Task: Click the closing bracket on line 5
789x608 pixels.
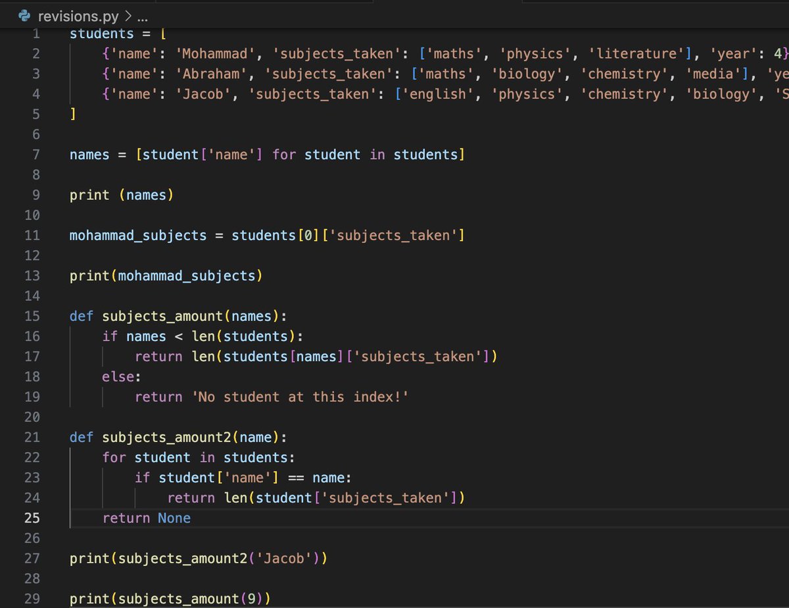Action: 73,114
